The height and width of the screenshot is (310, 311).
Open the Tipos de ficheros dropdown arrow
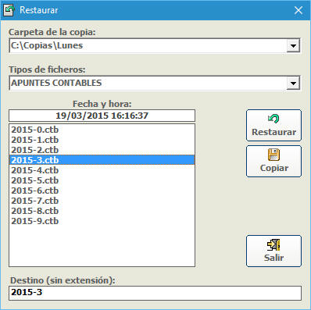tap(293, 84)
